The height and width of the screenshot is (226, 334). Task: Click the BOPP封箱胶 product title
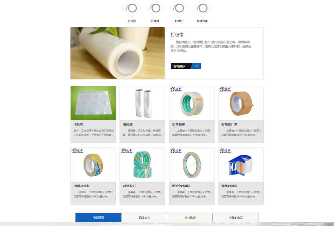(x=181, y=186)
